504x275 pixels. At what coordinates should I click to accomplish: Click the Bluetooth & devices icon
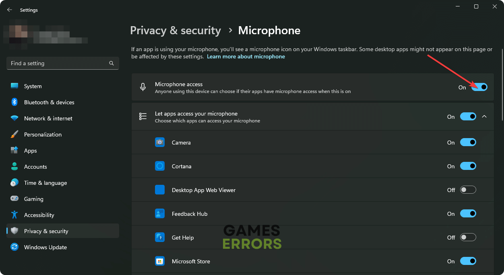14,102
